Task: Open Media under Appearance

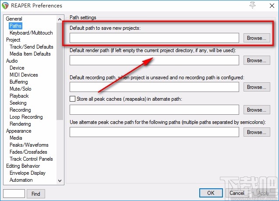Action: click(16, 138)
